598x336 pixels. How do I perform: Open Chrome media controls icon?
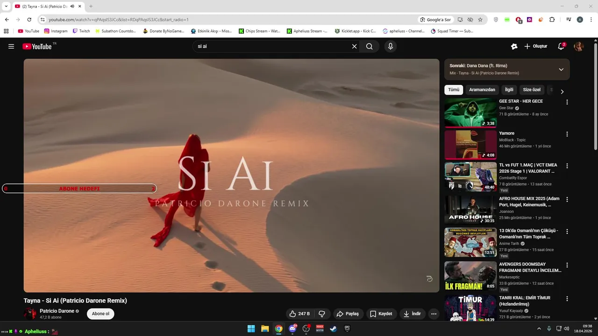(x=569, y=20)
